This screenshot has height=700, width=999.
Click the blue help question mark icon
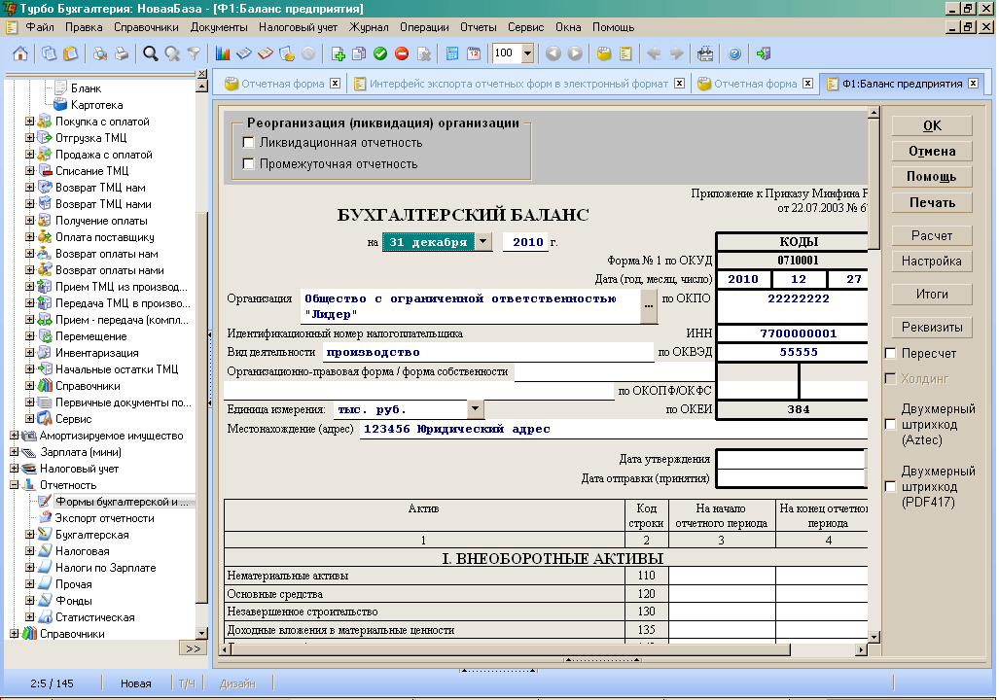734,53
